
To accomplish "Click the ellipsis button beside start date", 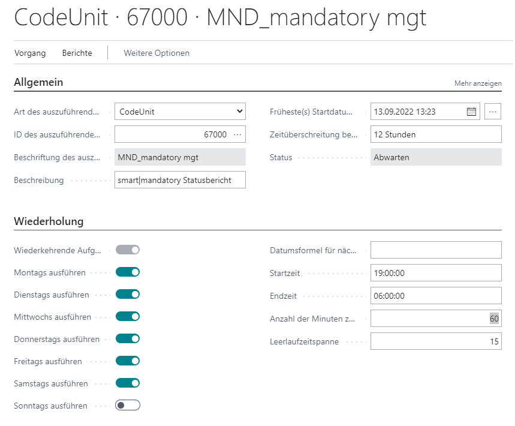I will [x=493, y=112].
